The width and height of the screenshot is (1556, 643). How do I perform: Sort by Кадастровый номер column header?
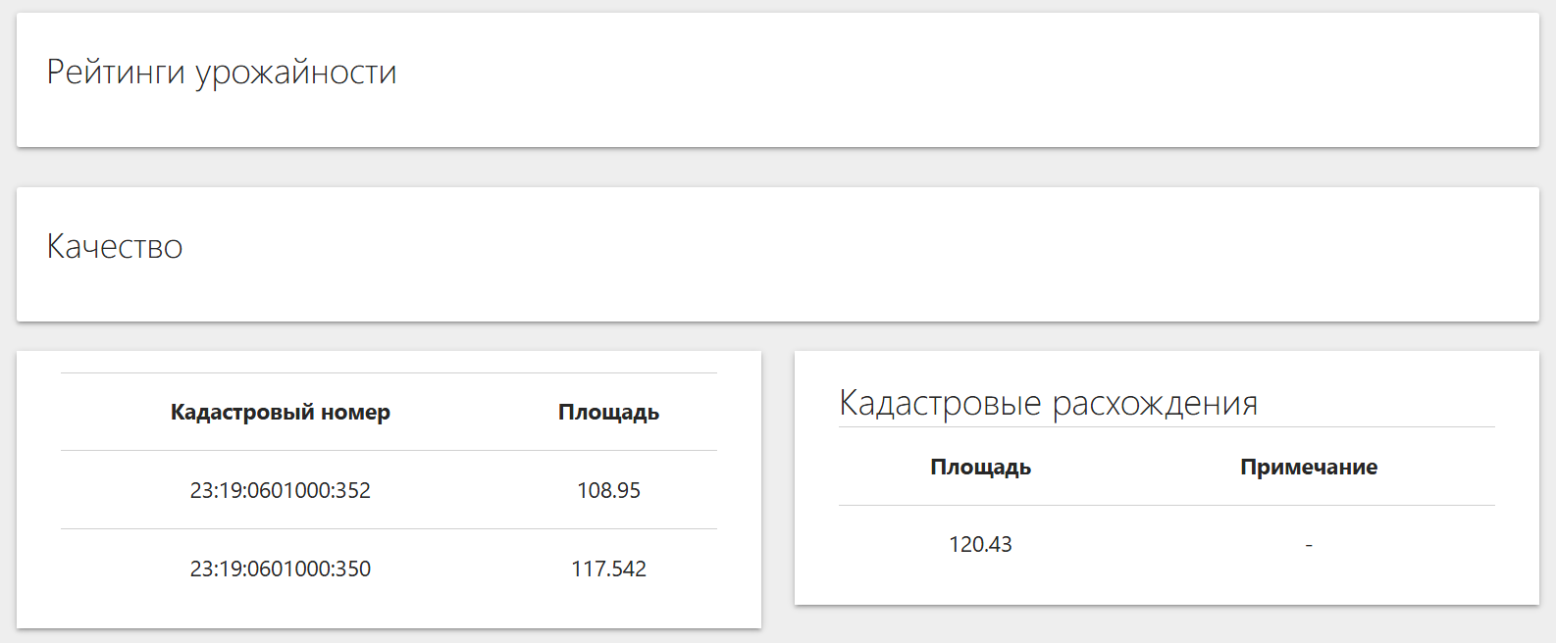281,413
